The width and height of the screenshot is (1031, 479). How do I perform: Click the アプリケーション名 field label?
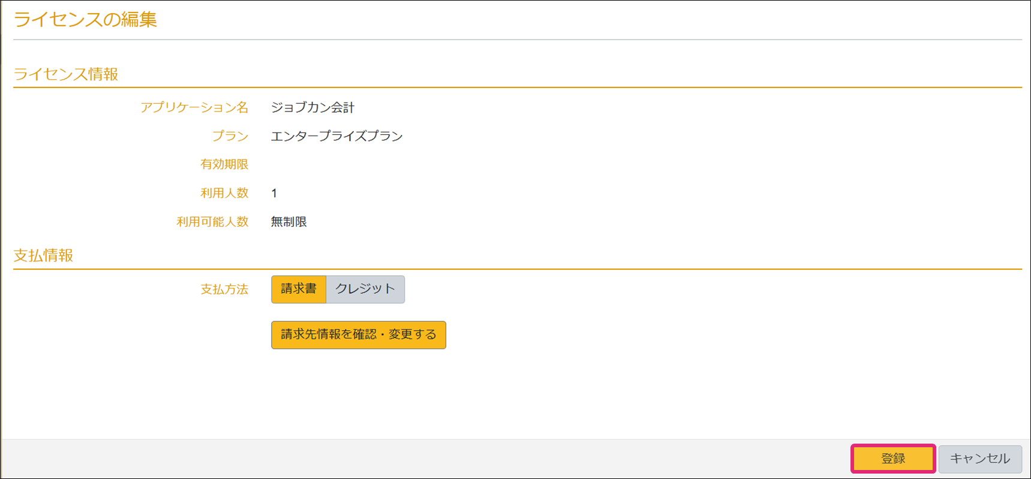[194, 108]
